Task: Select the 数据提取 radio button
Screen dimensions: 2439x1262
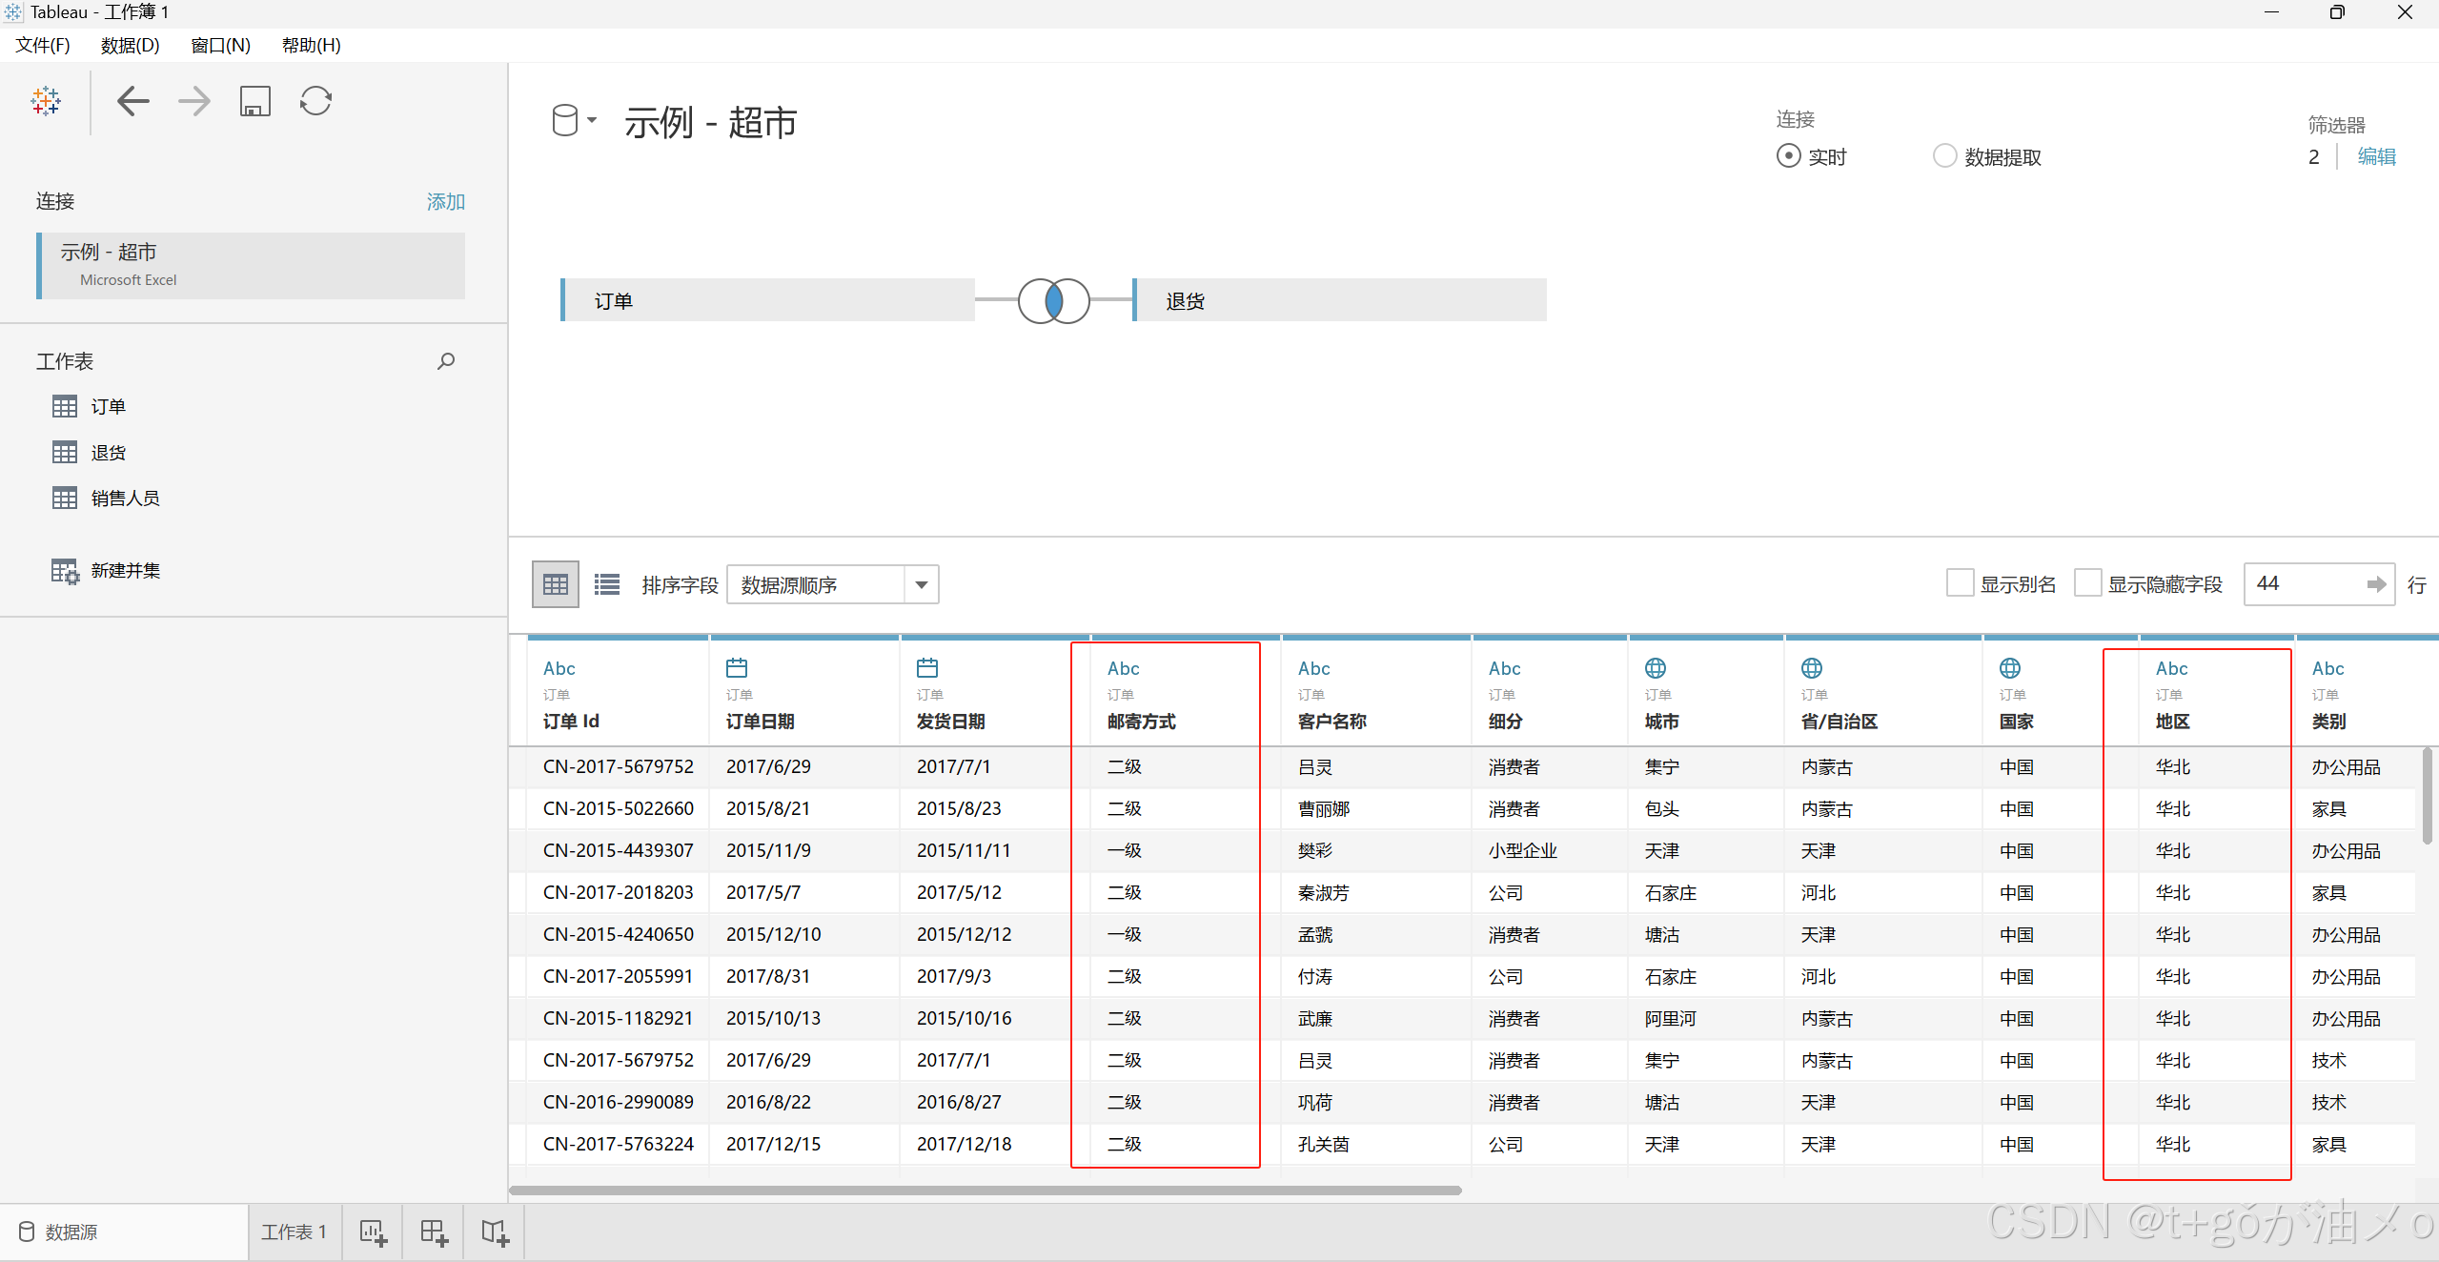Action: click(1944, 156)
